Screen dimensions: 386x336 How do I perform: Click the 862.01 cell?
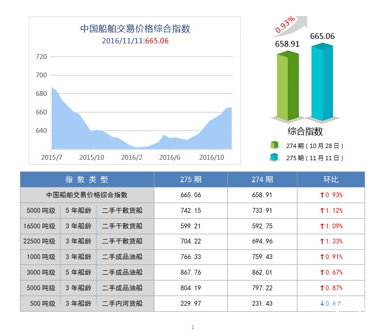262,272
